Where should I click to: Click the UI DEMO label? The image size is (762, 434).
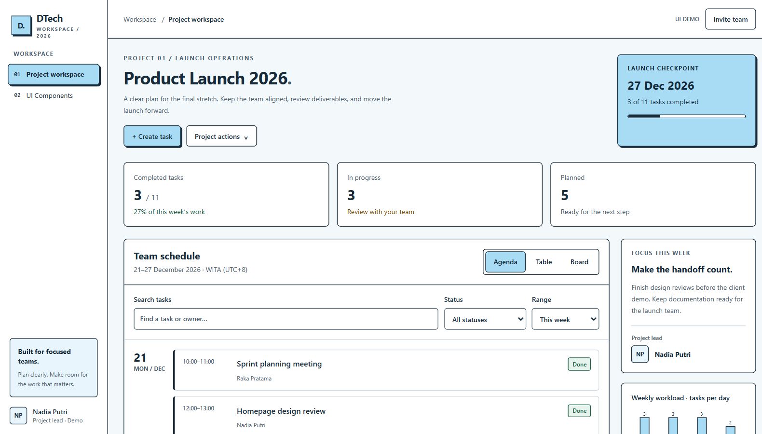click(687, 19)
